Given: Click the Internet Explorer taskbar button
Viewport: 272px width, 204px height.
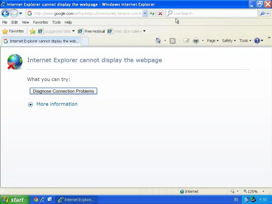Looking at the screenshot, I should pos(77,200).
